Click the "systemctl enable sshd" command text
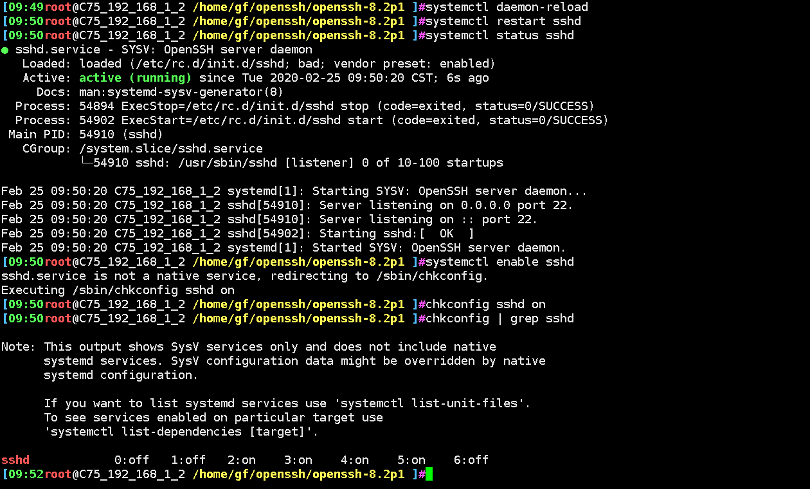 [x=500, y=262]
